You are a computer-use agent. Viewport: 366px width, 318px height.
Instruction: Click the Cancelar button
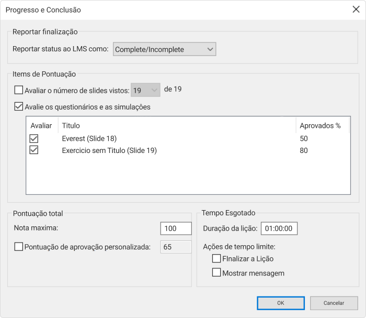point(334,303)
